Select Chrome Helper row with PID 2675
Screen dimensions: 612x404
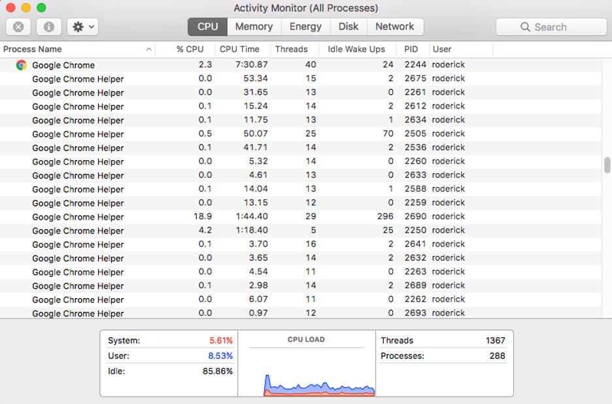click(301, 78)
